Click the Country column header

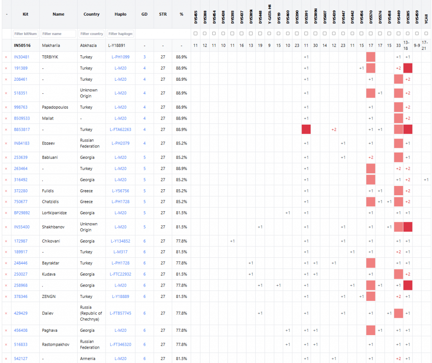[x=92, y=14]
